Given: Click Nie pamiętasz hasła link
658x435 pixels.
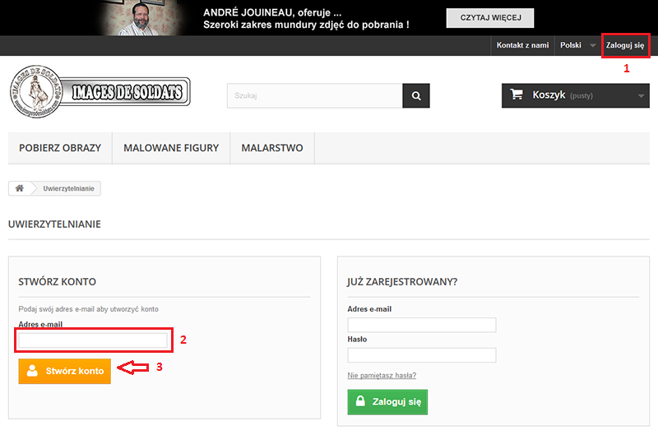Looking at the screenshot, I should click(x=382, y=376).
